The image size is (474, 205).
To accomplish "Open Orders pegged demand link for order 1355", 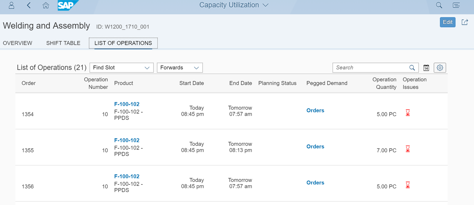I will [315, 146].
